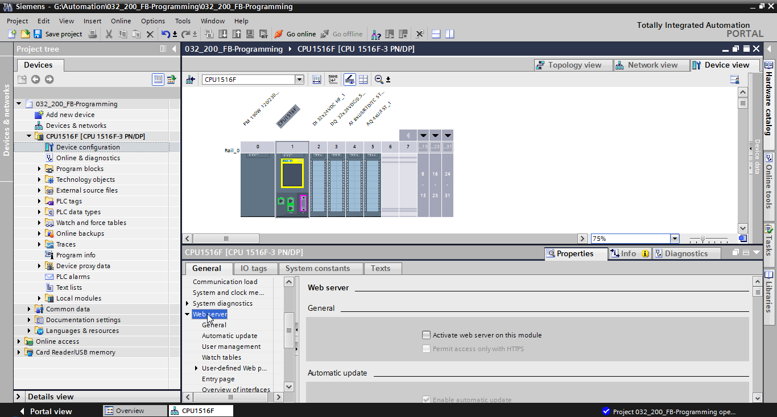Select User management in Web server section
Image resolution: width=777 pixels, height=417 pixels.
(x=231, y=347)
